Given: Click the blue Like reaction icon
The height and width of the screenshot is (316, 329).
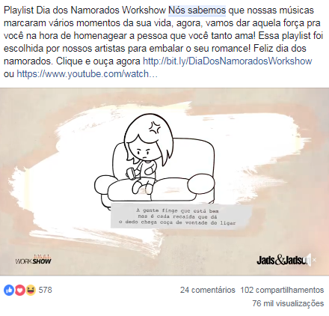Looking at the screenshot, I should click(9, 290).
